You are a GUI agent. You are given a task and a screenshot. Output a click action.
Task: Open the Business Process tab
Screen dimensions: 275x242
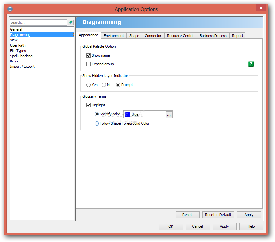pyautogui.click(x=213, y=36)
